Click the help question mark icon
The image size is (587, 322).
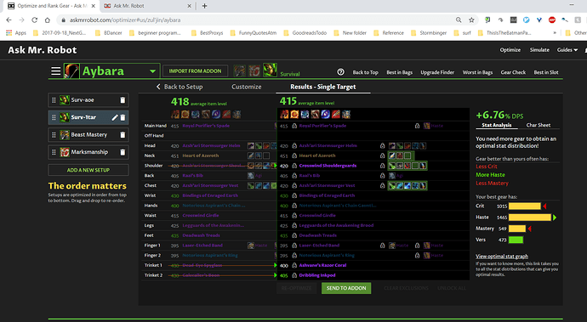[340, 72]
